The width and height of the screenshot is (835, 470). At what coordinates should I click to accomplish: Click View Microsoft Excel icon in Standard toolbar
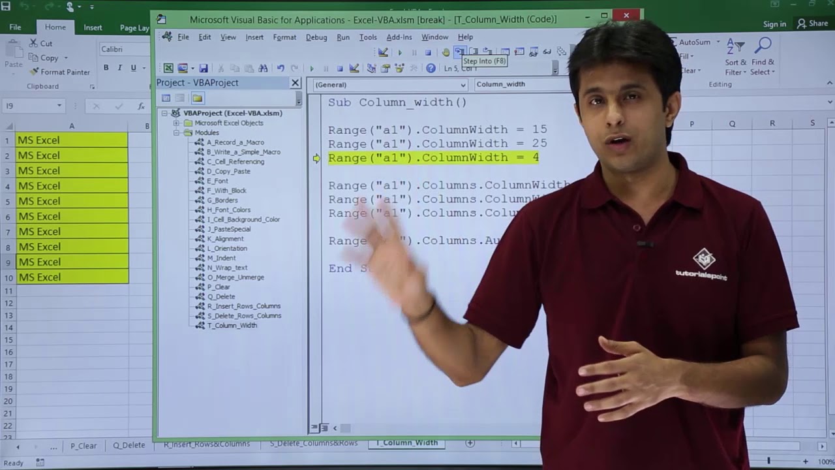click(x=168, y=68)
